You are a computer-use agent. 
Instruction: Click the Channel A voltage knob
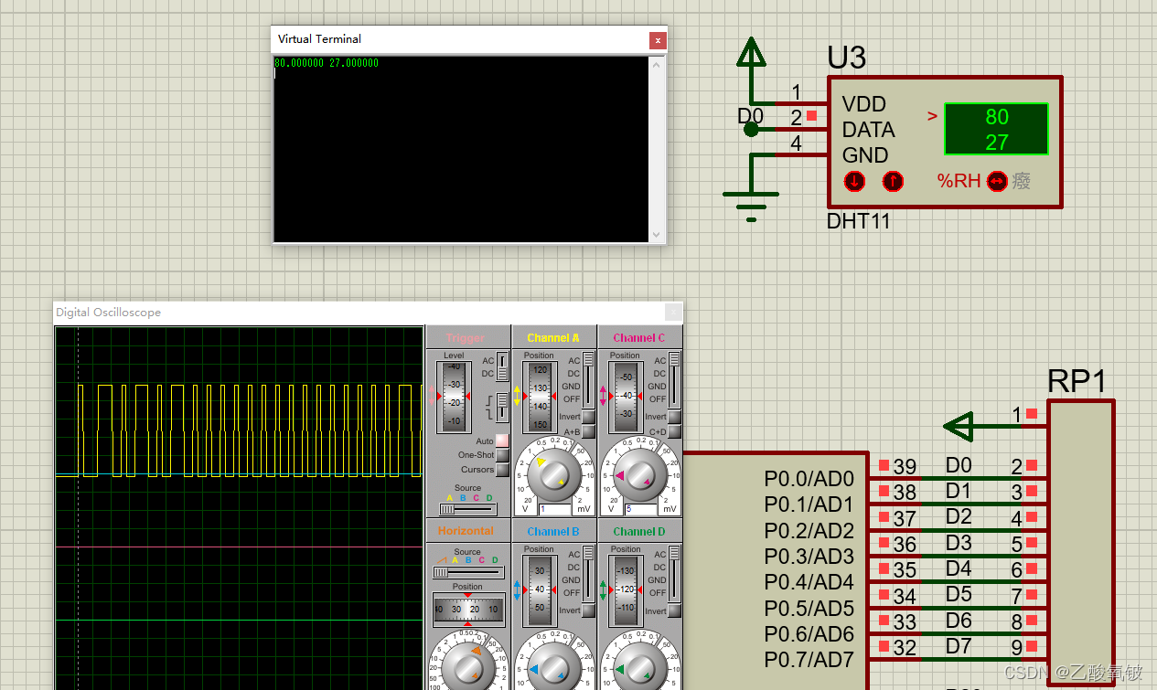(x=554, y=473)
